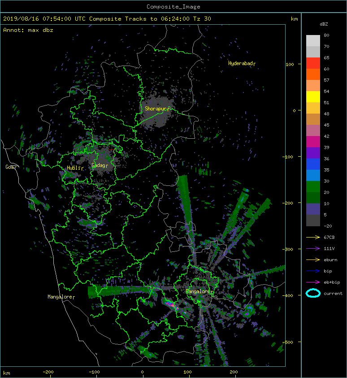This screenshot has width=347, height=378.
Task: Click the 67CB yellow arrow legend icon
Action: pos(313,237)
